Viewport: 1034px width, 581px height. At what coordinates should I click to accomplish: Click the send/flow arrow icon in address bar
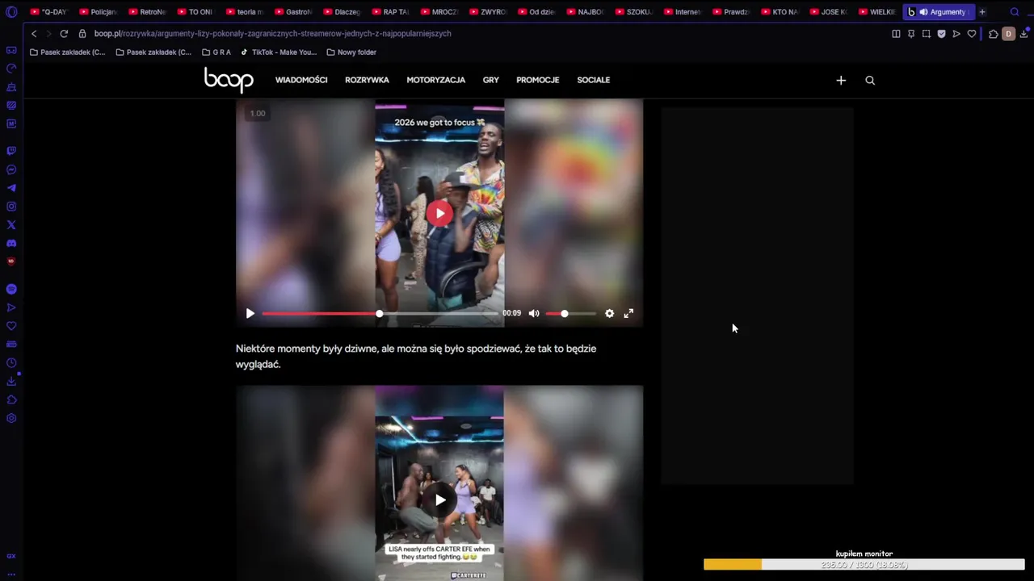tap(956, 34)
